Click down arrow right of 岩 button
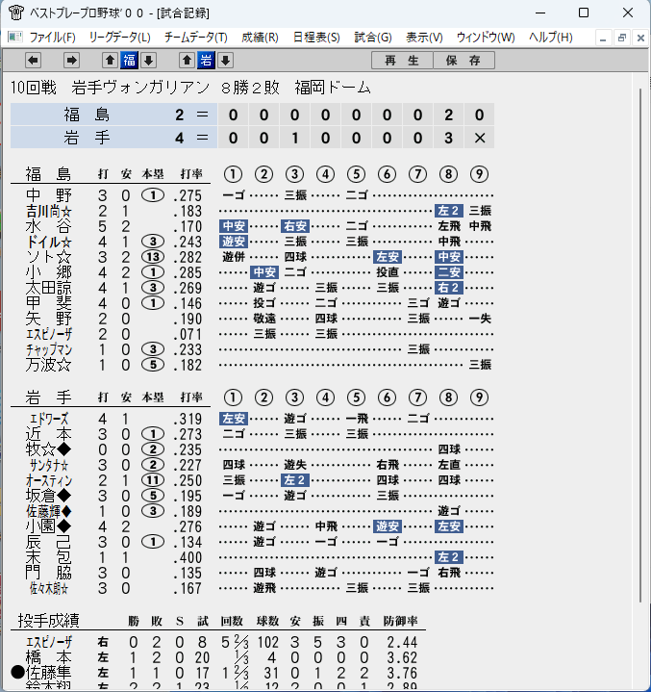Screen dimensions: 651x692 (x=225, y=60)
